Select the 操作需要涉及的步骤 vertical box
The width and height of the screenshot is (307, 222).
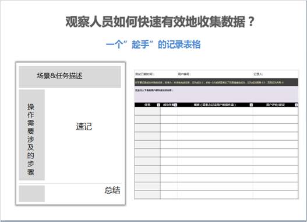(x=31, y=135)
